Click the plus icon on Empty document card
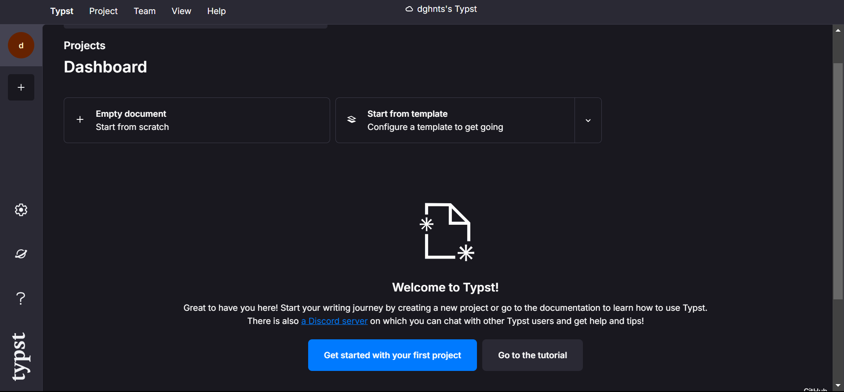Screen dimensions: 844x392 click(80, 119)
